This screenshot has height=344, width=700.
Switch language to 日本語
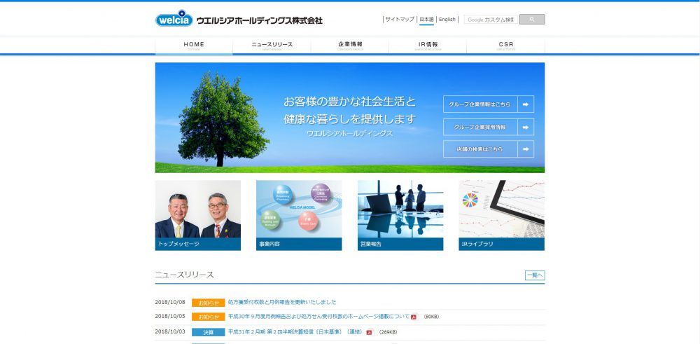click(426, 20)
